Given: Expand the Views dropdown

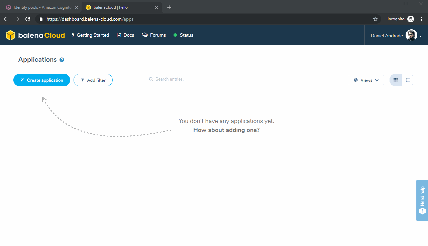Looking at the screenshot, I should point(366,80).
